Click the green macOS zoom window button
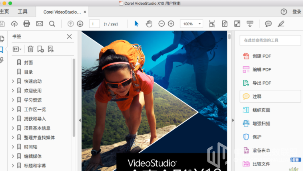 [x=10, y=3]
